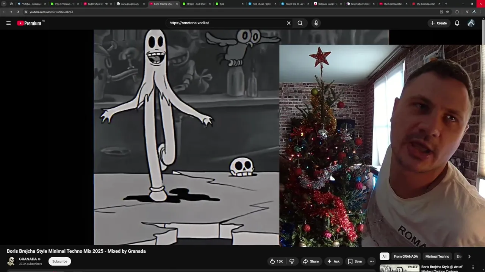485x272 pixels.
Task: Switch to Round trip to Las Vegas tab
Action: [296, 4]
